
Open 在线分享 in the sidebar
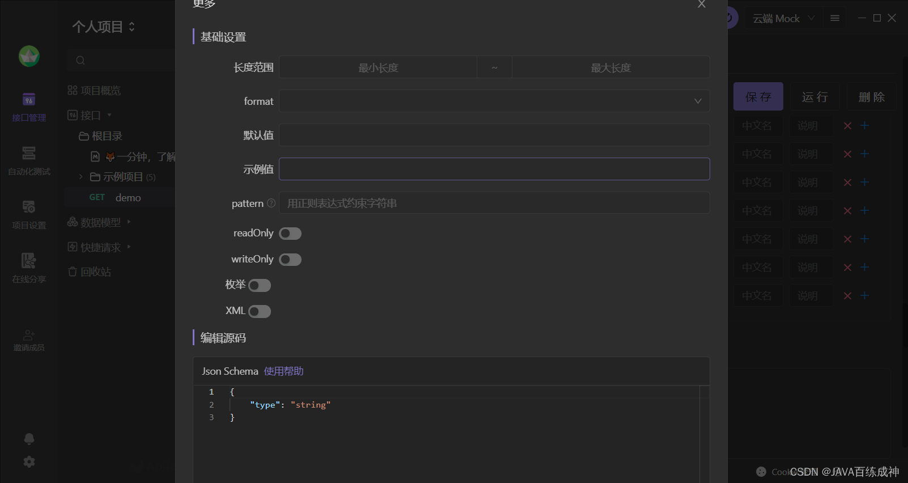[x=29, y=269]
